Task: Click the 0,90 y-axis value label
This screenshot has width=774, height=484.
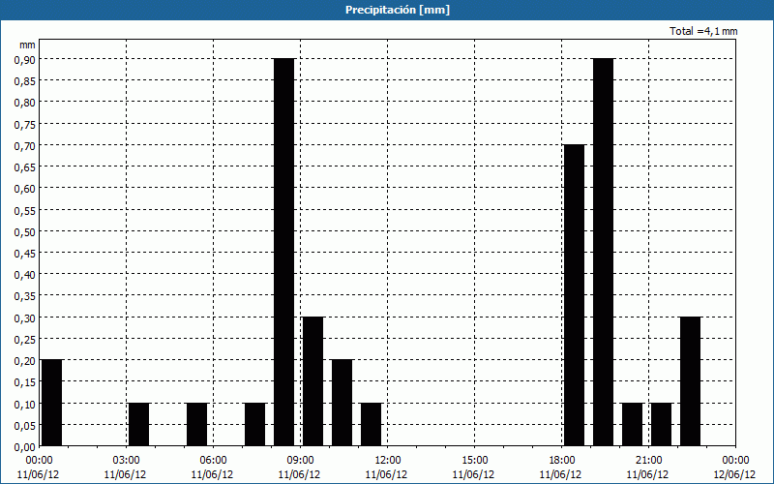Action: (24, 59)
